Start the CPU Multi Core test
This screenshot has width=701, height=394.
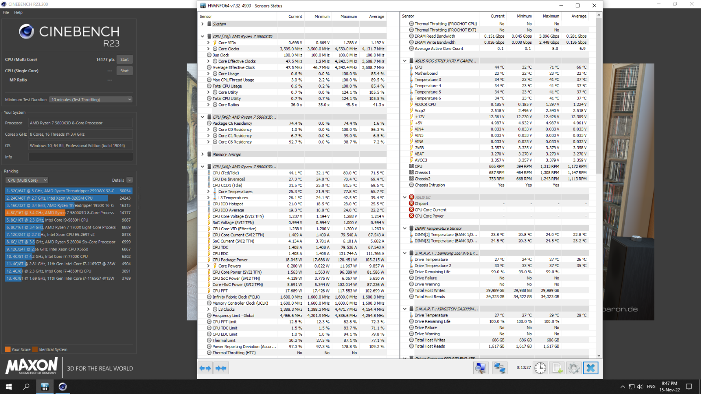coord(125,60)
